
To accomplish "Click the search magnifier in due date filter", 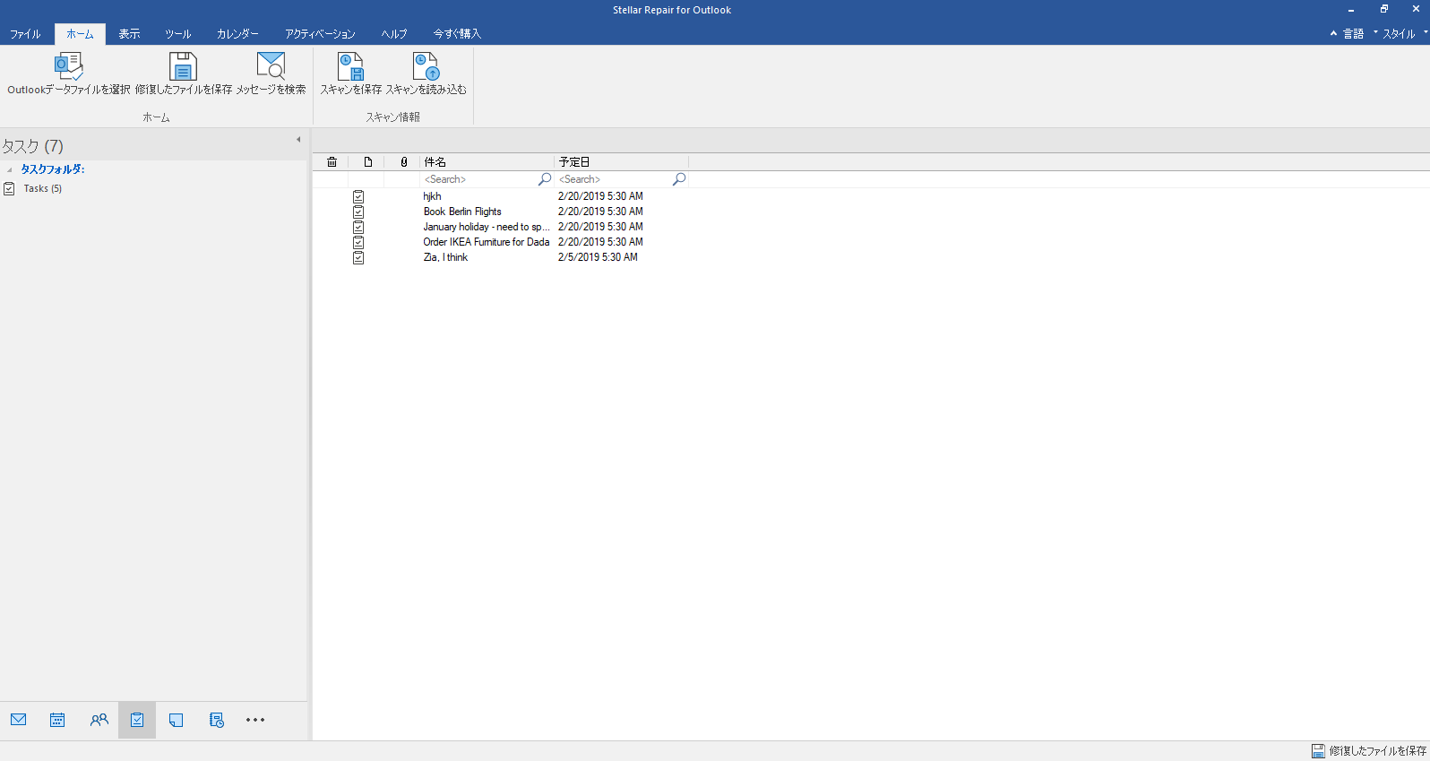I will click(679, 179).
